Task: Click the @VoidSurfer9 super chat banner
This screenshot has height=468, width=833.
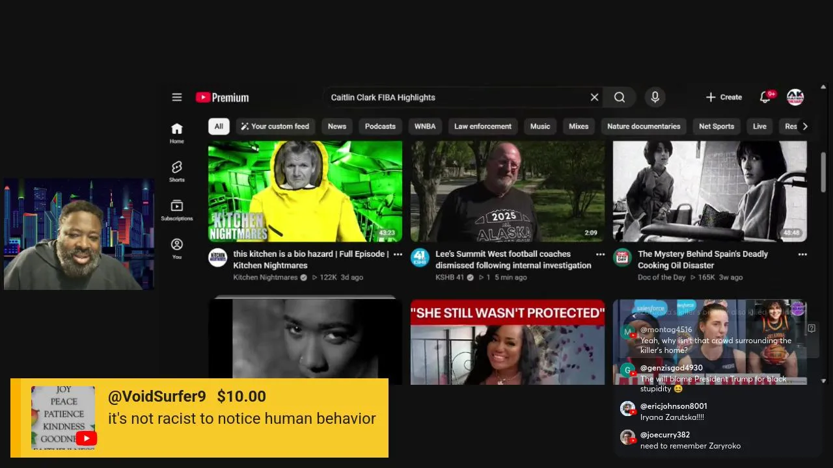Action: point(199,418)
